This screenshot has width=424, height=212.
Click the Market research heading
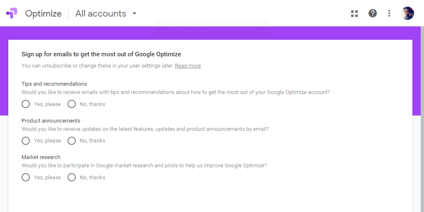41,157
